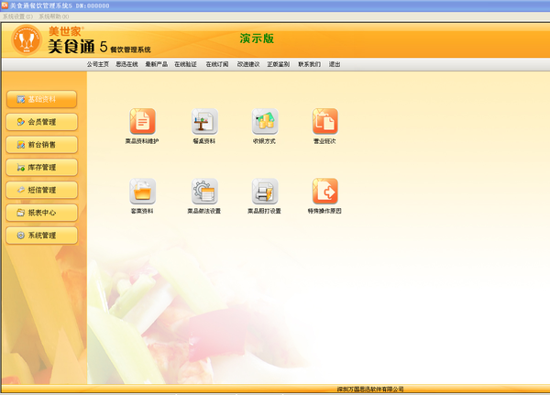Open the 最新产品 latest products link
550x395 pixels.
coord(157,64)
